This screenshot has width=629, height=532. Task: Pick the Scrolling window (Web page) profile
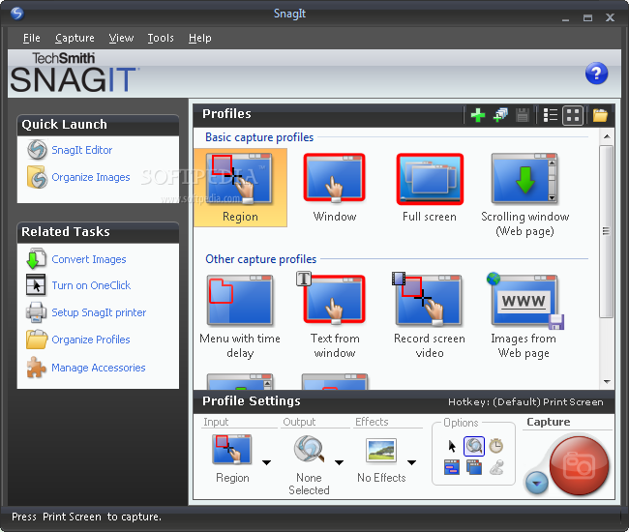coord(524,194)
